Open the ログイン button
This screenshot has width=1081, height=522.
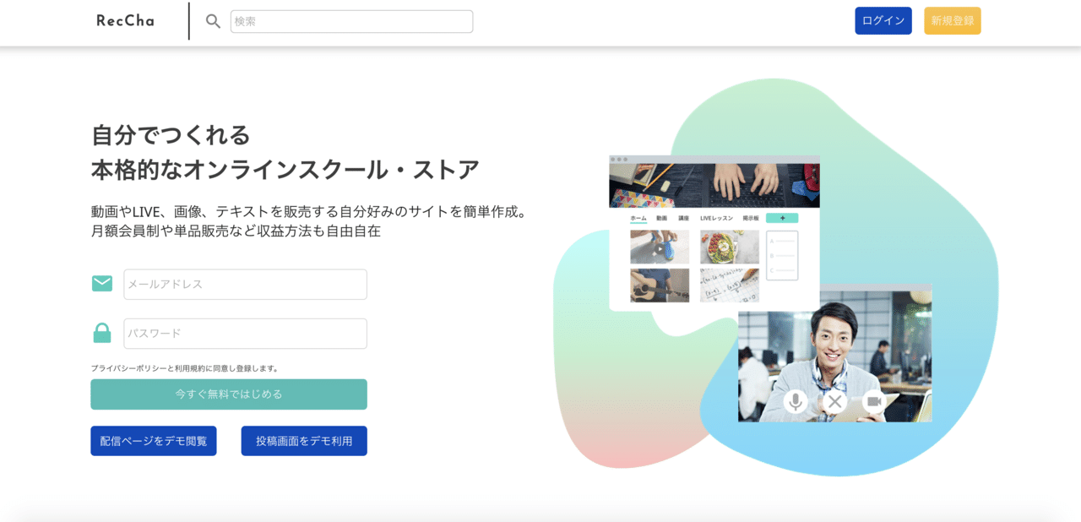[x=883, y=20]
